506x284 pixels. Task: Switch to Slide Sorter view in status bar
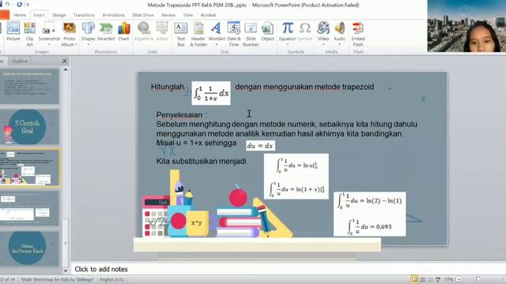[422, 279]
